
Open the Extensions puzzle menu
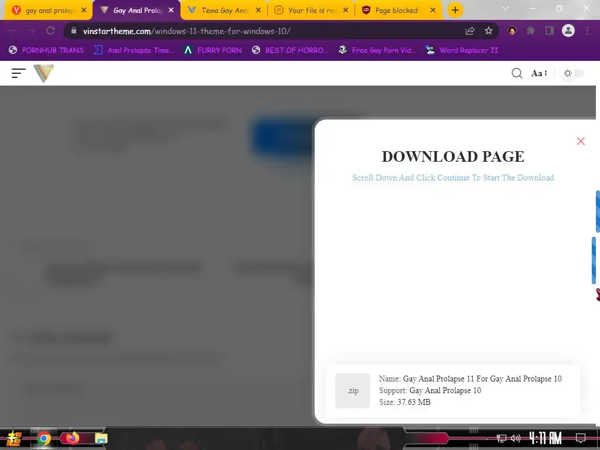click(531, 30)
